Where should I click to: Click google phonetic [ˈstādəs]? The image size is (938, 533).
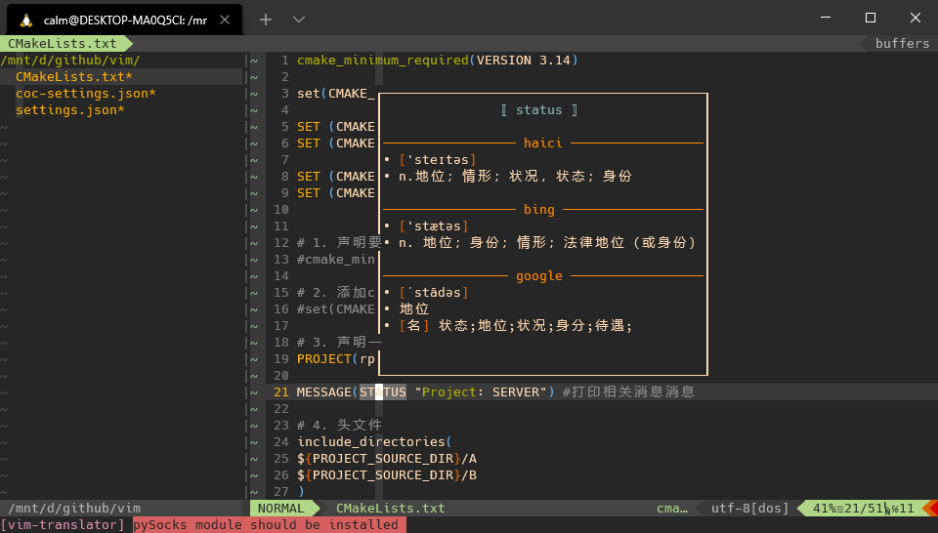point(433,293)
